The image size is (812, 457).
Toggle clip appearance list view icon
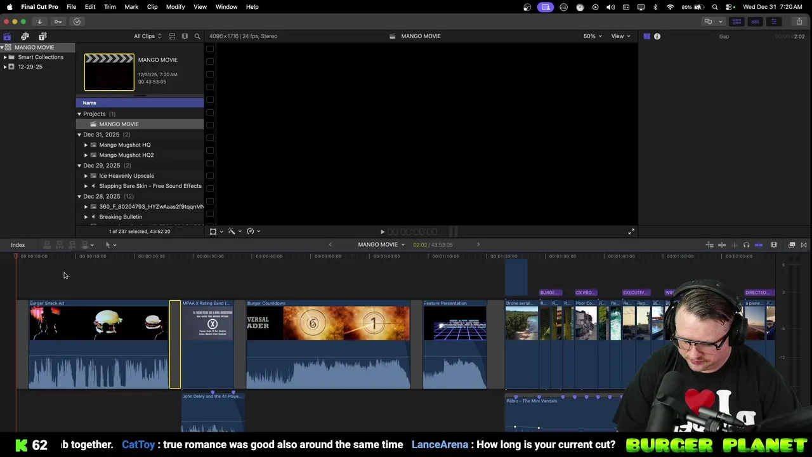click(172, 36)
